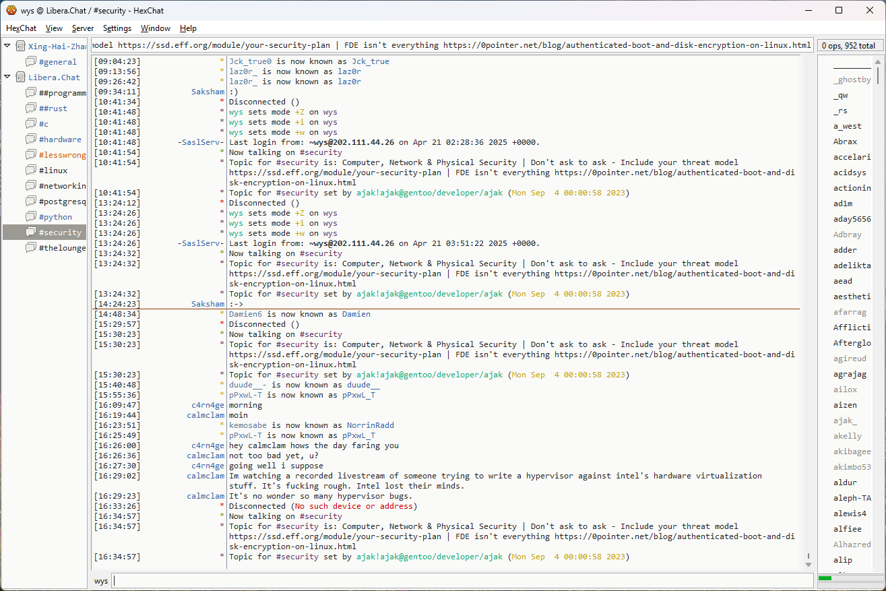Image resolution: width=886 pixels, height=591 pixels.
Task: Click the channel icon next to #thelounge
Action: coord(31,248)
